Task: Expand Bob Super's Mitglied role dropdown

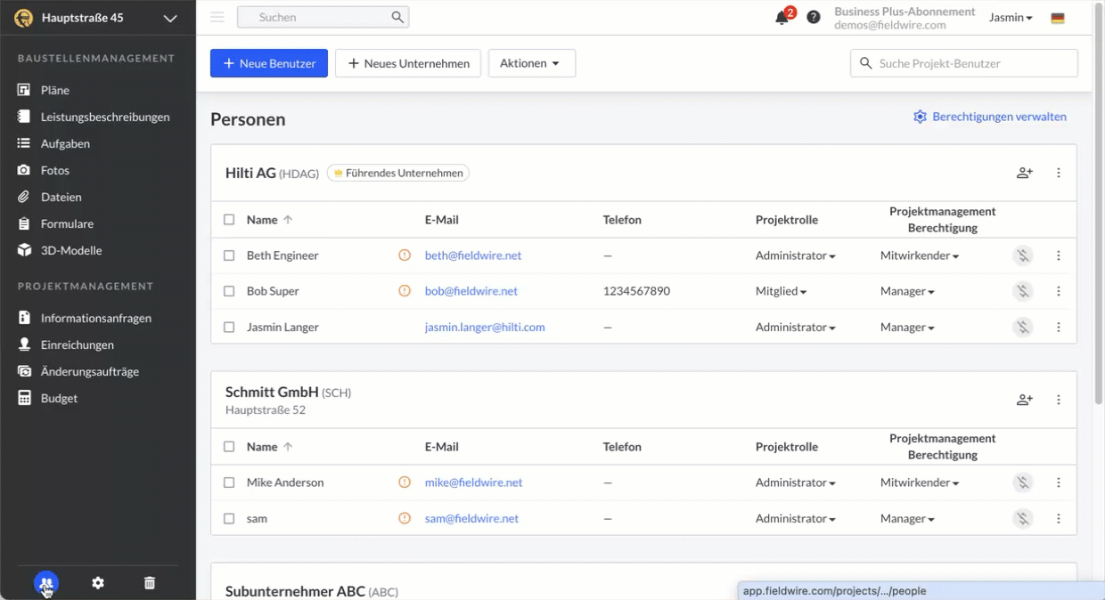Action: tap(782, 291)
